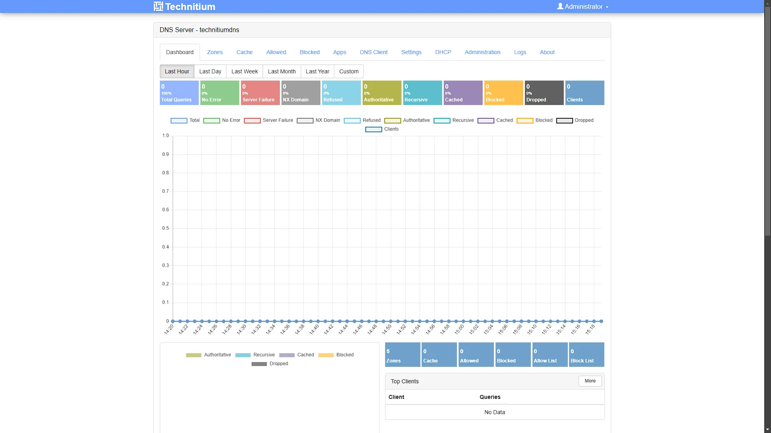
Task: Open the Settings tab
Action: pyautogui.click(x=411, y=52)
